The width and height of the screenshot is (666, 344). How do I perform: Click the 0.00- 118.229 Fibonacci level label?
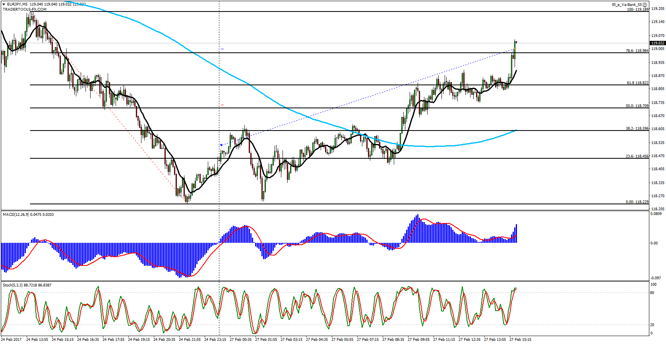pos(637,202)
